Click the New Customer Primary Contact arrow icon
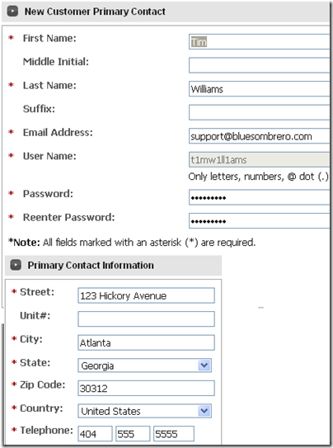This screenshot has height=448, width=333. [12, 12]
